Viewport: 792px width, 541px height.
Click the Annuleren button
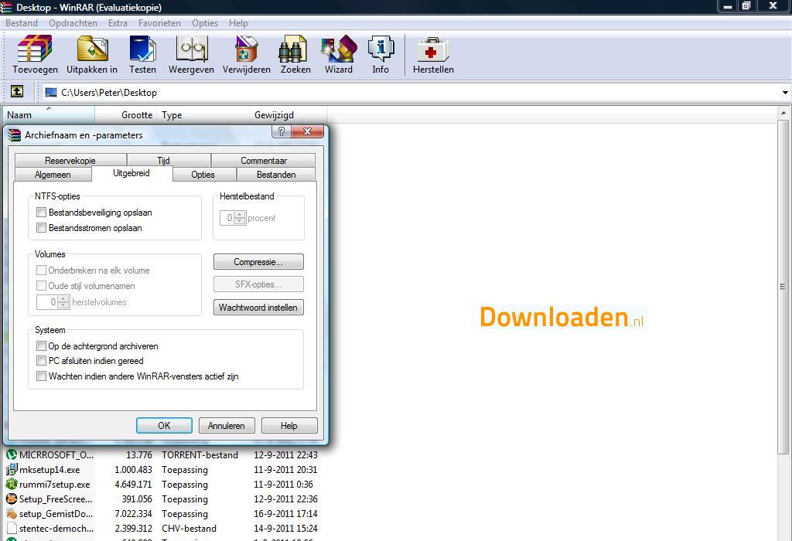tap(227, 425)
